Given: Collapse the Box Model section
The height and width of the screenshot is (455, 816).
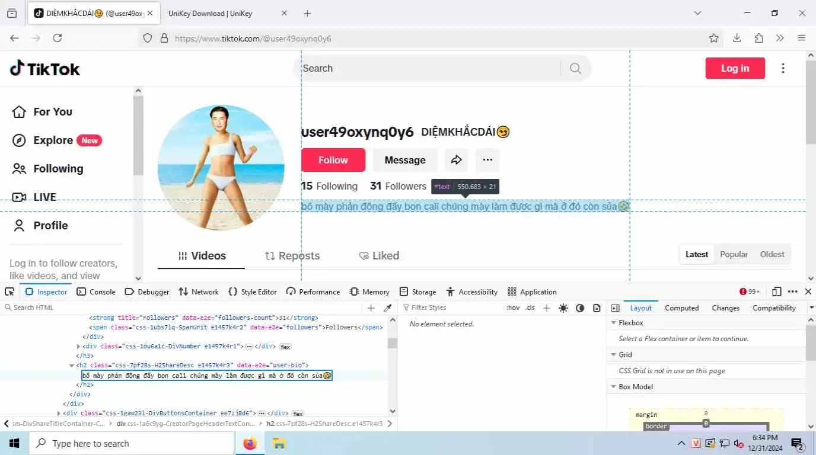Looking at the screenshot, I should [x=613, y=387].
